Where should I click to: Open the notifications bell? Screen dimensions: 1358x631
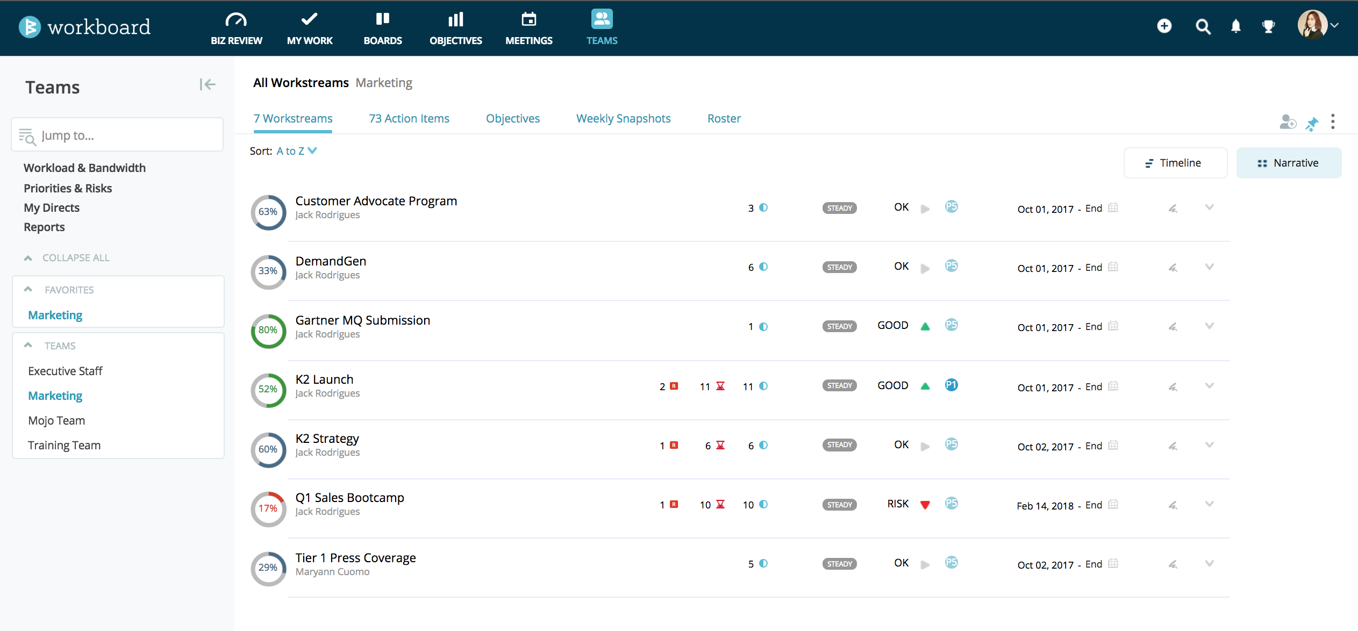pyautogui.click(x=1235, y=26)
